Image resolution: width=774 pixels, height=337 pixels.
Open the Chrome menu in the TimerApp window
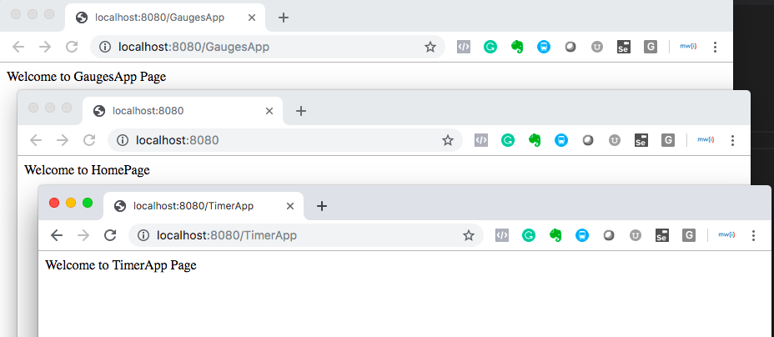(753, 235)
